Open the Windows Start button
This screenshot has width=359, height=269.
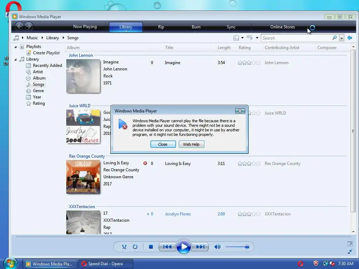point(11,263)
